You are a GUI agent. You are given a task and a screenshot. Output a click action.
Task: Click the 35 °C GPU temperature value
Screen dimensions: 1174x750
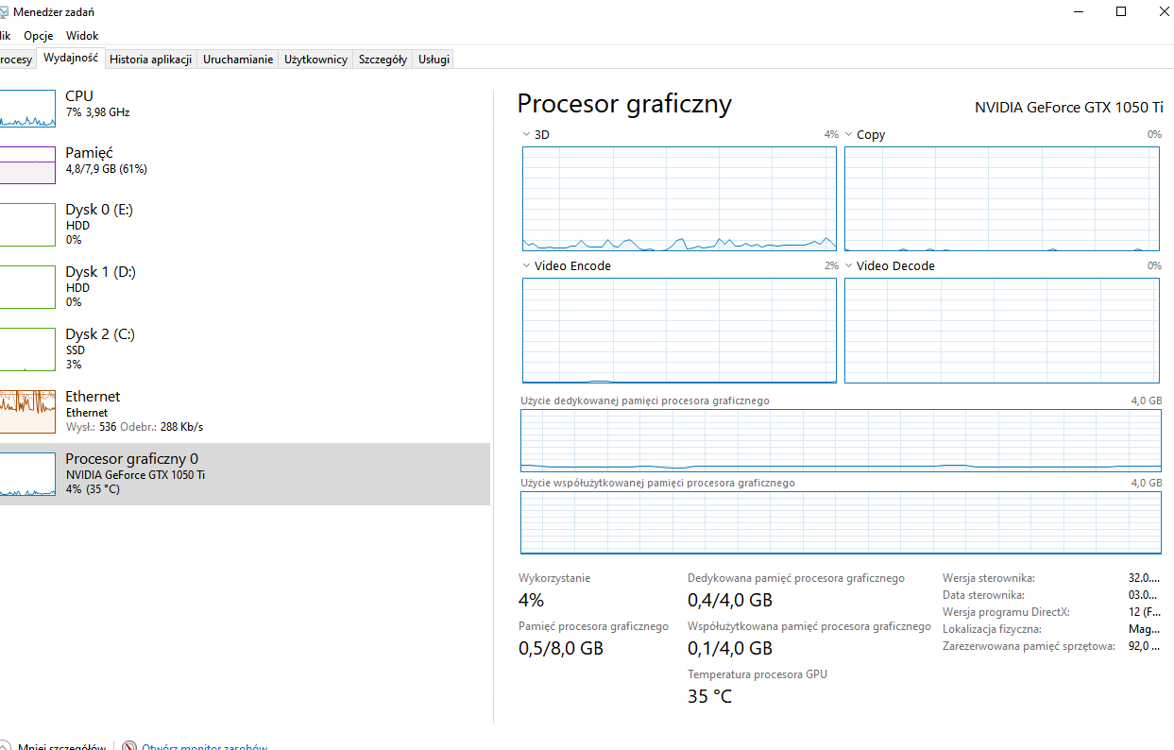click(x=709, y=697)
